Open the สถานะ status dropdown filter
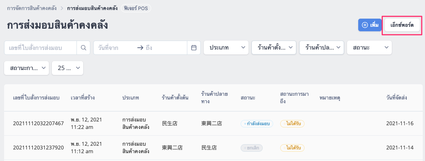Screen dimensions: 425x161 click(369, 48)
